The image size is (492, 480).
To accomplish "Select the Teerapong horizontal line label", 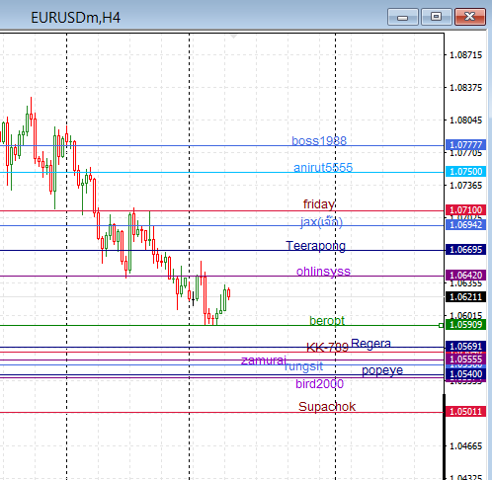I will click(x=315, y=246).
